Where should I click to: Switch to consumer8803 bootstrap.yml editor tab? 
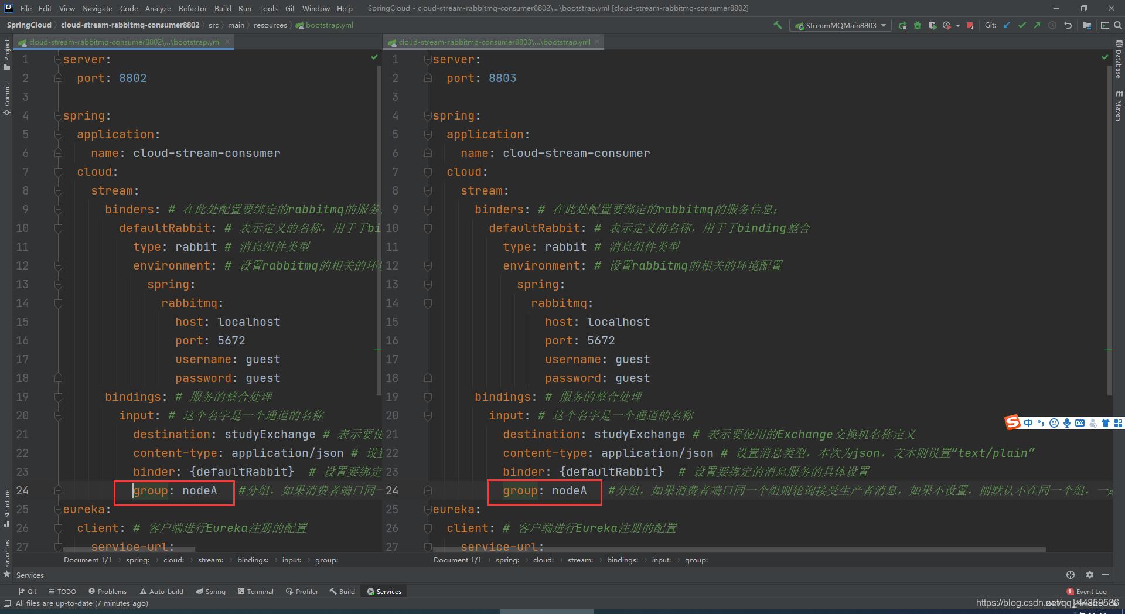[x=494, y=42]
